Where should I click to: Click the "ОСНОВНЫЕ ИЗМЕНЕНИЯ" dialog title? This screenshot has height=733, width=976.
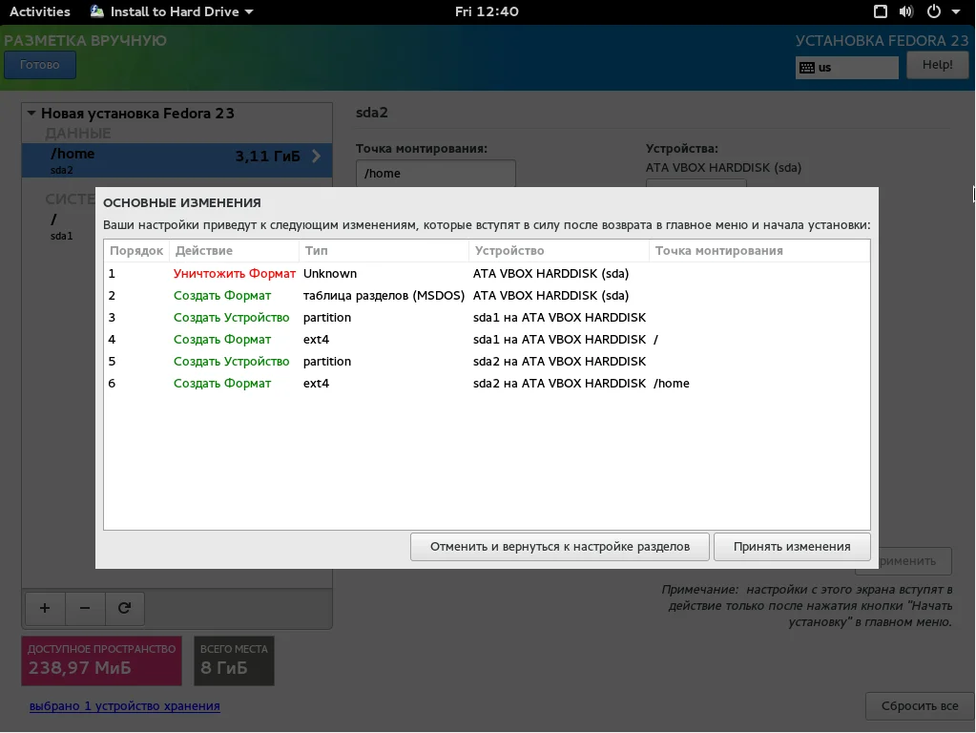(x=182, y=202)
